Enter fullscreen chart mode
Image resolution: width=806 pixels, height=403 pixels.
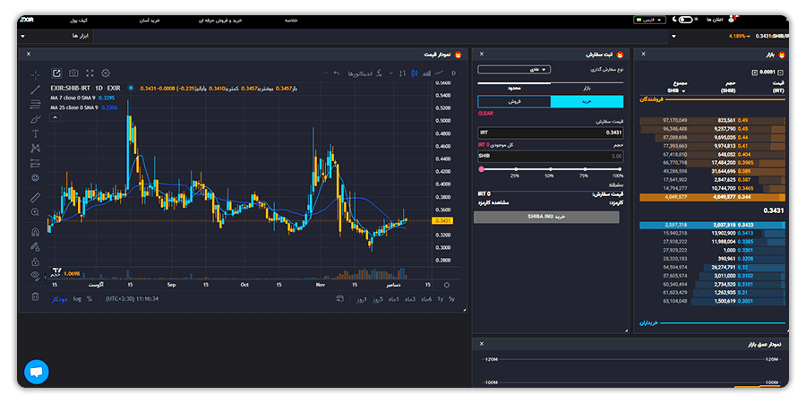tap(90, 73)
